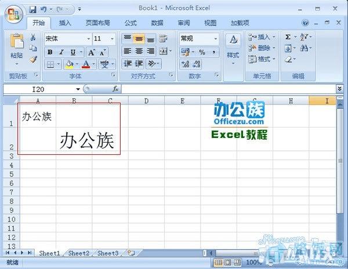348x269 pixels.
Task: Click 格式 cells button
Action: 262,59
